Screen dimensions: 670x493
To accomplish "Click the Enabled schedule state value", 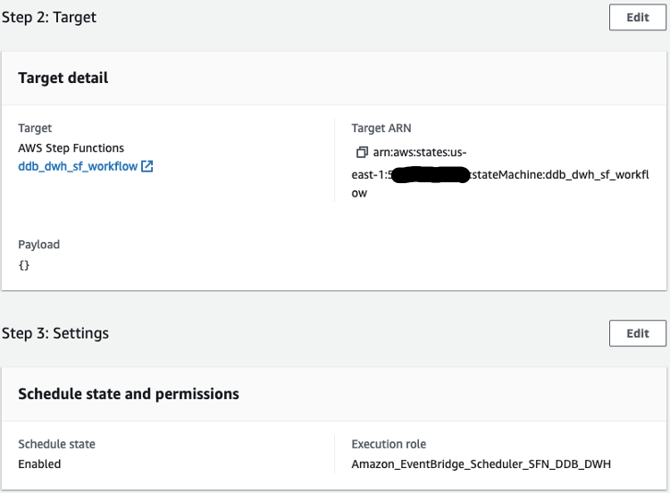I will coord(39,464).
